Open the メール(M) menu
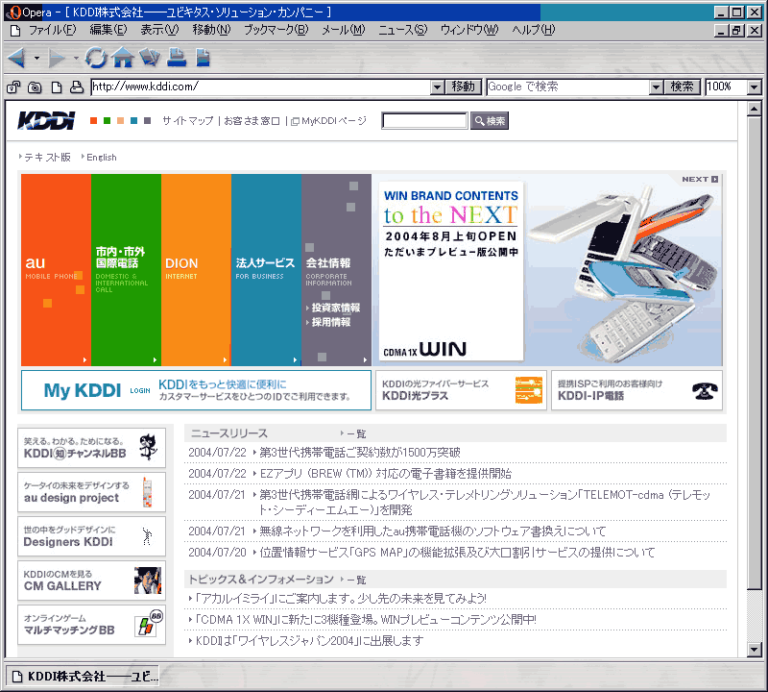This screenshot has height=692, width=768. click(x=344, y=31)
